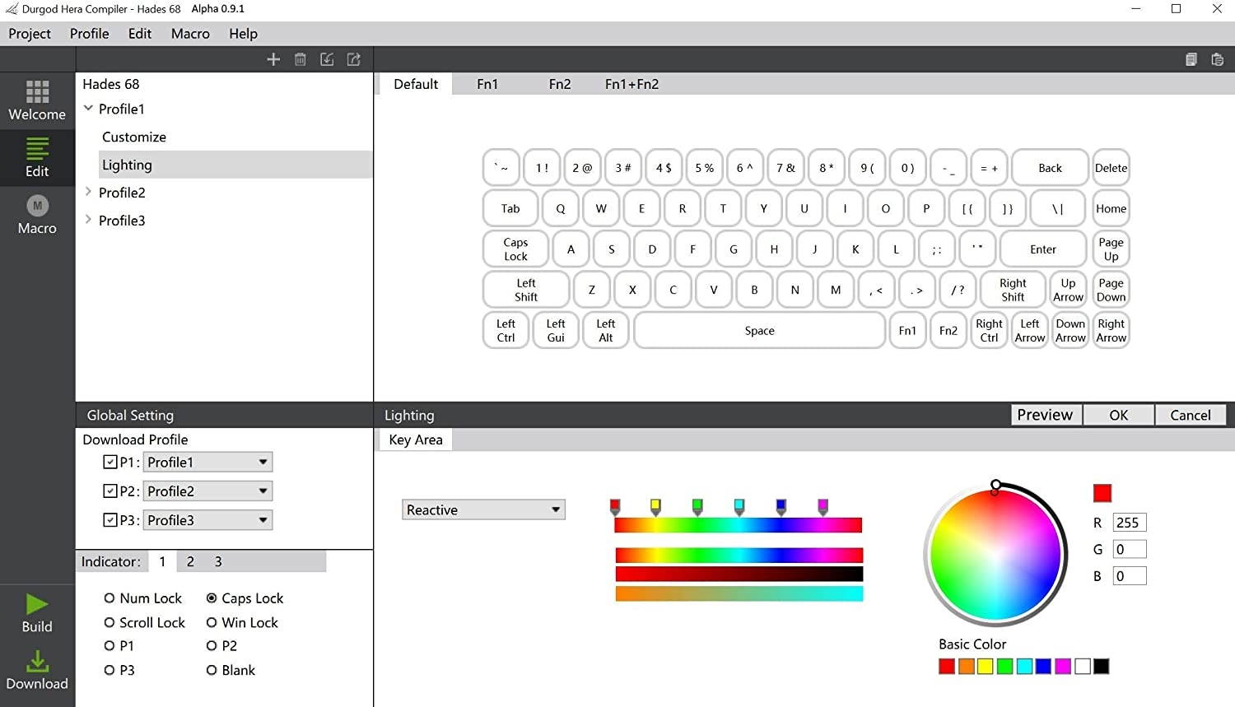The width and height of the screenshot is (1235, 707).
Task: Open the Profile1 dropdown for P1
Action: click(x=262, y=462)
